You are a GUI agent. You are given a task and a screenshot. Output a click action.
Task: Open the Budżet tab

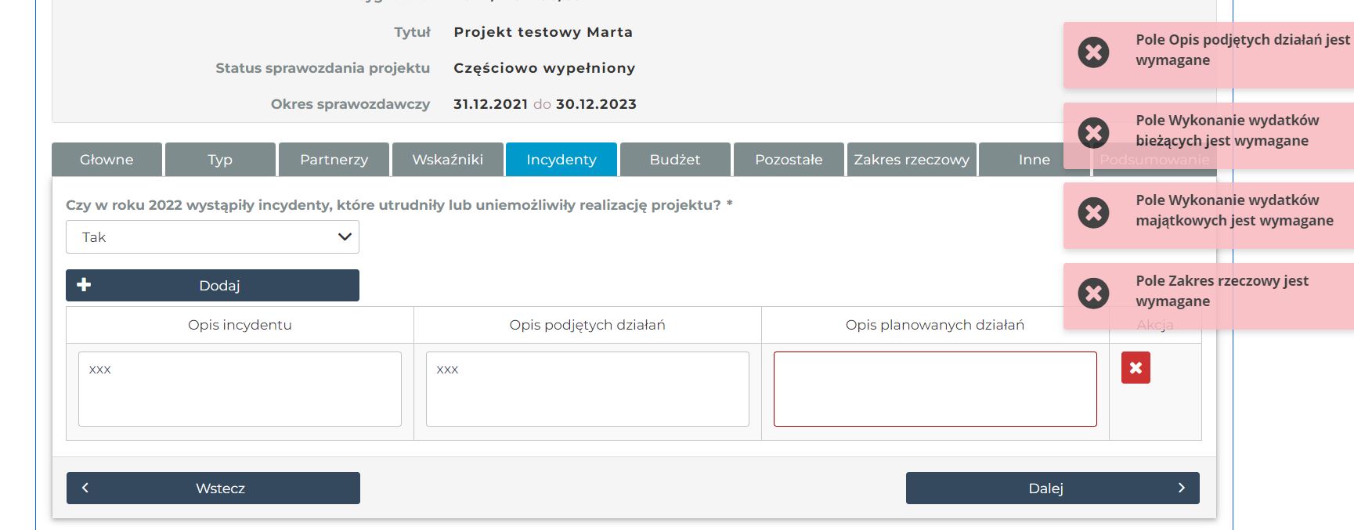(x=674, y=160)
